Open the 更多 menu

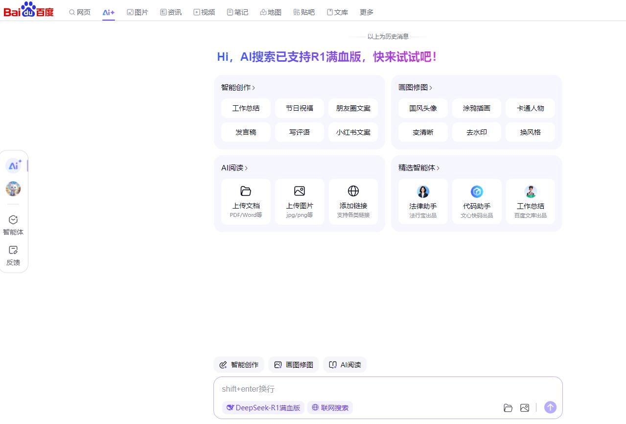tap(367, 12)
